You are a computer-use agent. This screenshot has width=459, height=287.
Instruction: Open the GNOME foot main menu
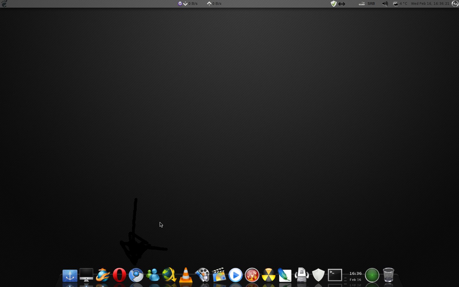tap(4, 4)
